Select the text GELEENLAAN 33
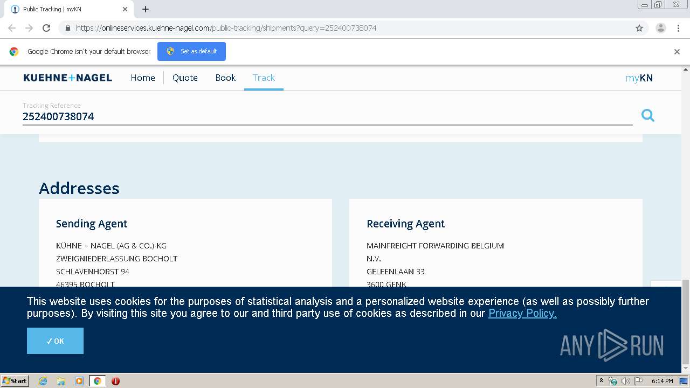 tap(396, 272)
